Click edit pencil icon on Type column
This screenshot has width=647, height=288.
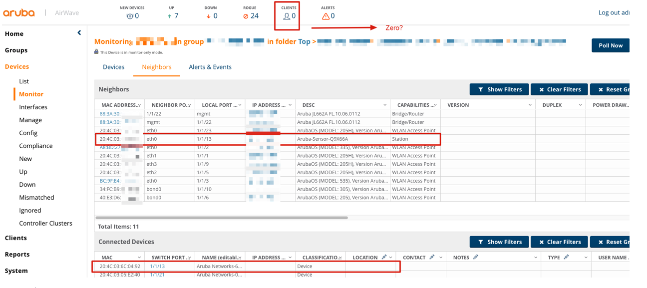[x=566, y=257]
